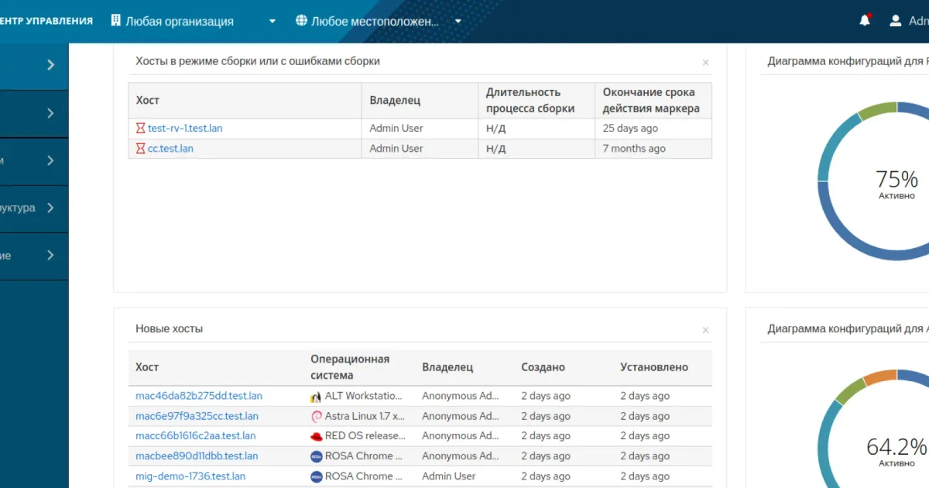Image resolution: width=929 pixels, height=488 pixels.
Task: Click the location globe icon
Action: tap(302, 21)
